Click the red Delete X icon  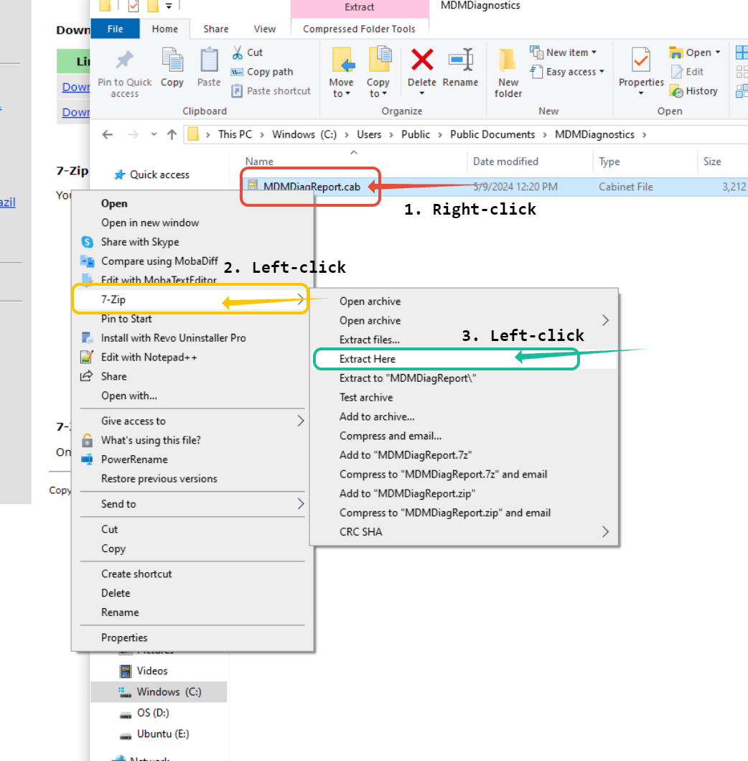tap(422, 60)
